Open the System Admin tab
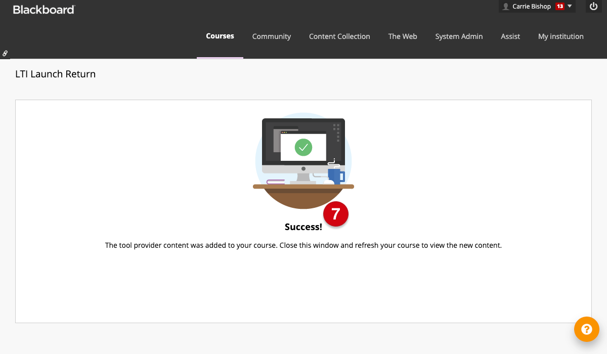This screenshot has height=354, width=607. [459, 36]
